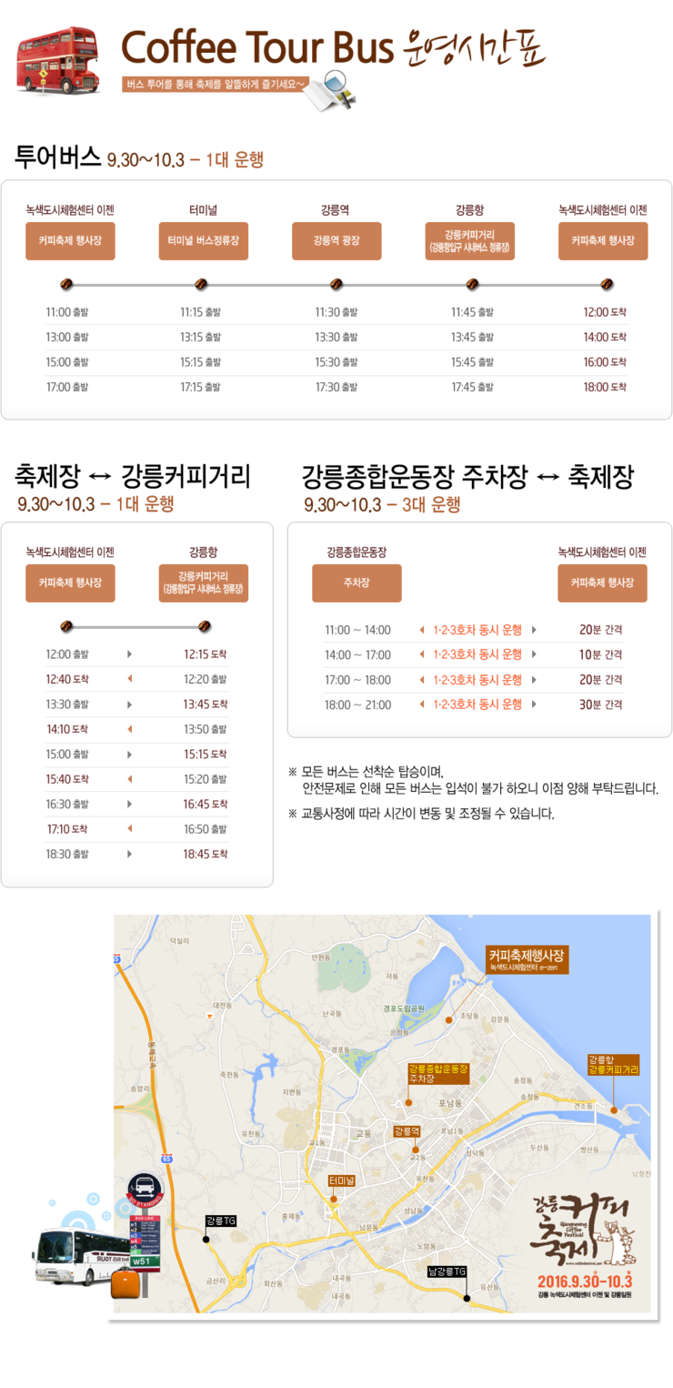Click the 16:50 출발 time
The image size is (673, 1388).
tap(206, 828)
